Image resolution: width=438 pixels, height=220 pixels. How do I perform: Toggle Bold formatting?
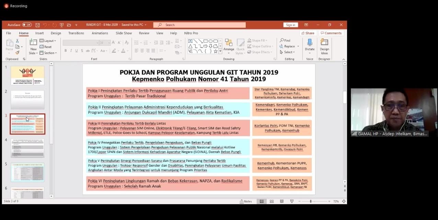point(66,51)
